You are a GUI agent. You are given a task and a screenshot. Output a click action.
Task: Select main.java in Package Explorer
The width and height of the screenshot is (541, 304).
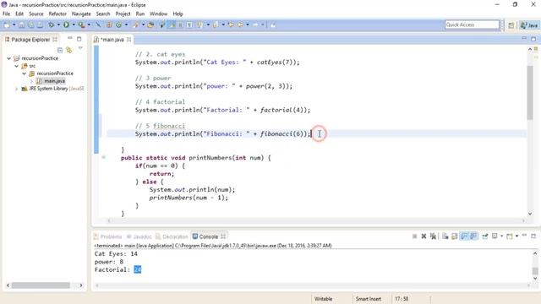51,81
